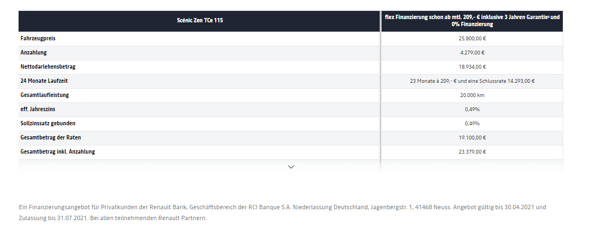The width and height of the screenshot is (601, 225).
Task: Select the Sollzinssatz gebunden row label
Action: pyautogui.click(x=48, y=124)
